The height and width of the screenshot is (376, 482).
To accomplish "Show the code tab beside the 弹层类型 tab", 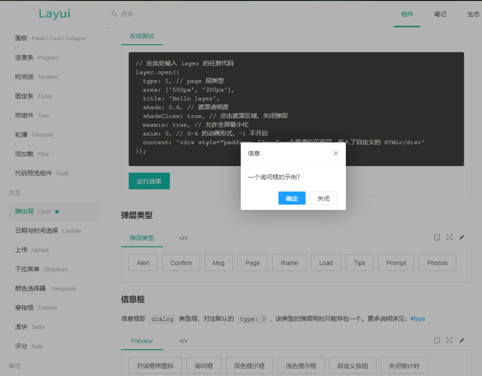I will (x=183, y=238).
